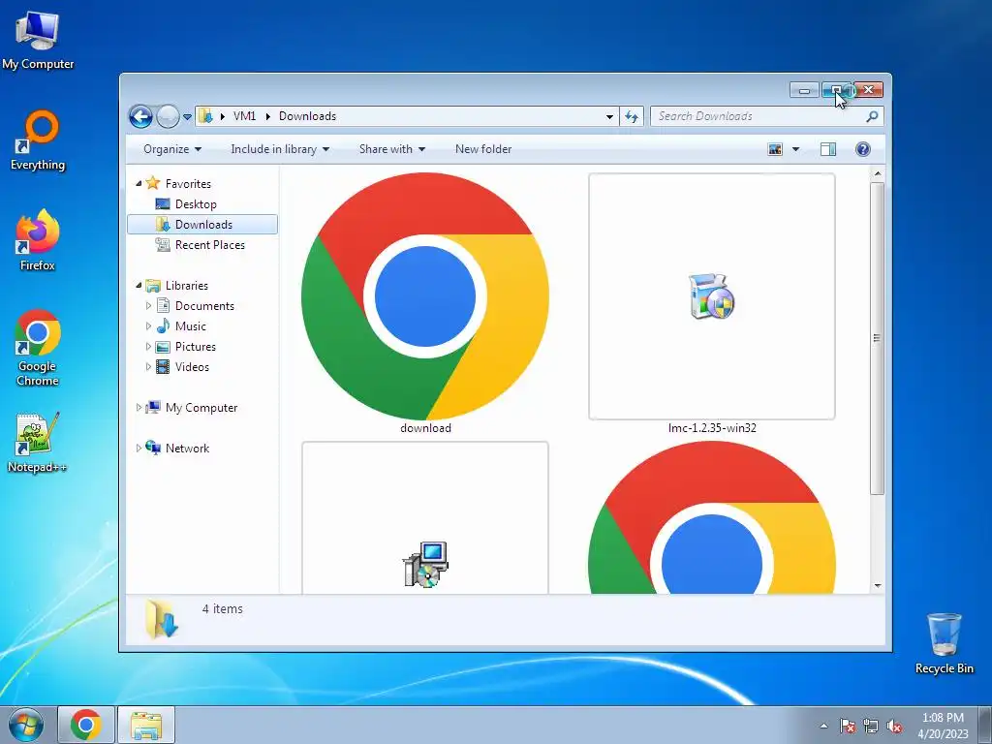Screen dimensions: 992x744
Task: Select Downloads in the address breadcrumb
Action: [x=307, y=116]
